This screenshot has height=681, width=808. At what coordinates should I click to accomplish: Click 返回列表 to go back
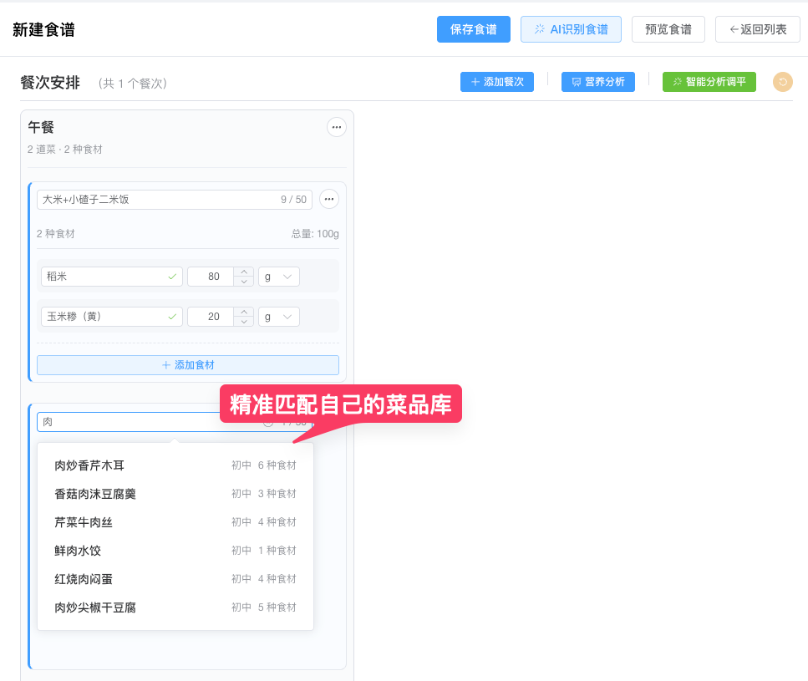pos(757,29)
